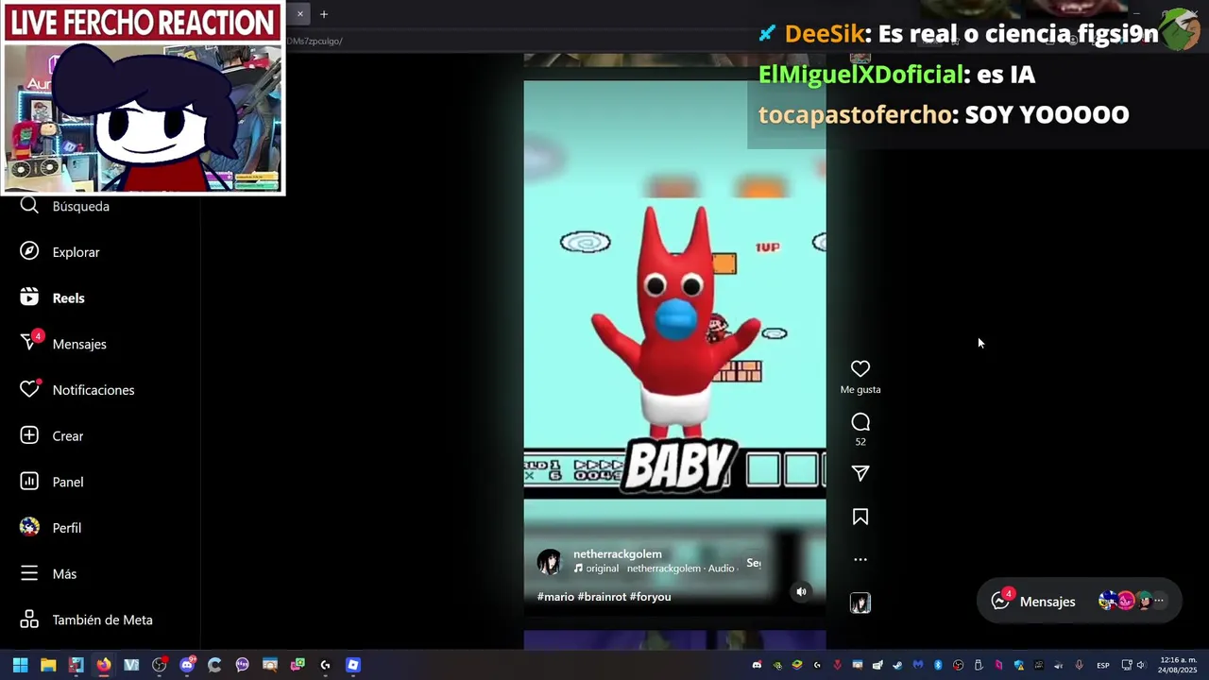Open the Panel dashboard item
Image resolution: width=1209 pixels, height=680 pixels.
pyautogui.click(x=51, y=482)
